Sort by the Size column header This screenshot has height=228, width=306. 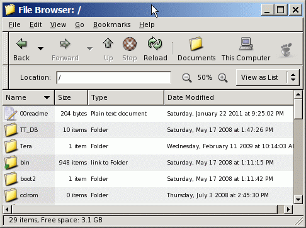71,97
